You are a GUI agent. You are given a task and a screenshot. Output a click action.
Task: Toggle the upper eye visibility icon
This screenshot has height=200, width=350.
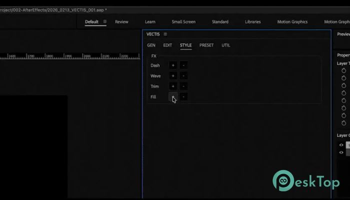(x=341, y=145)
